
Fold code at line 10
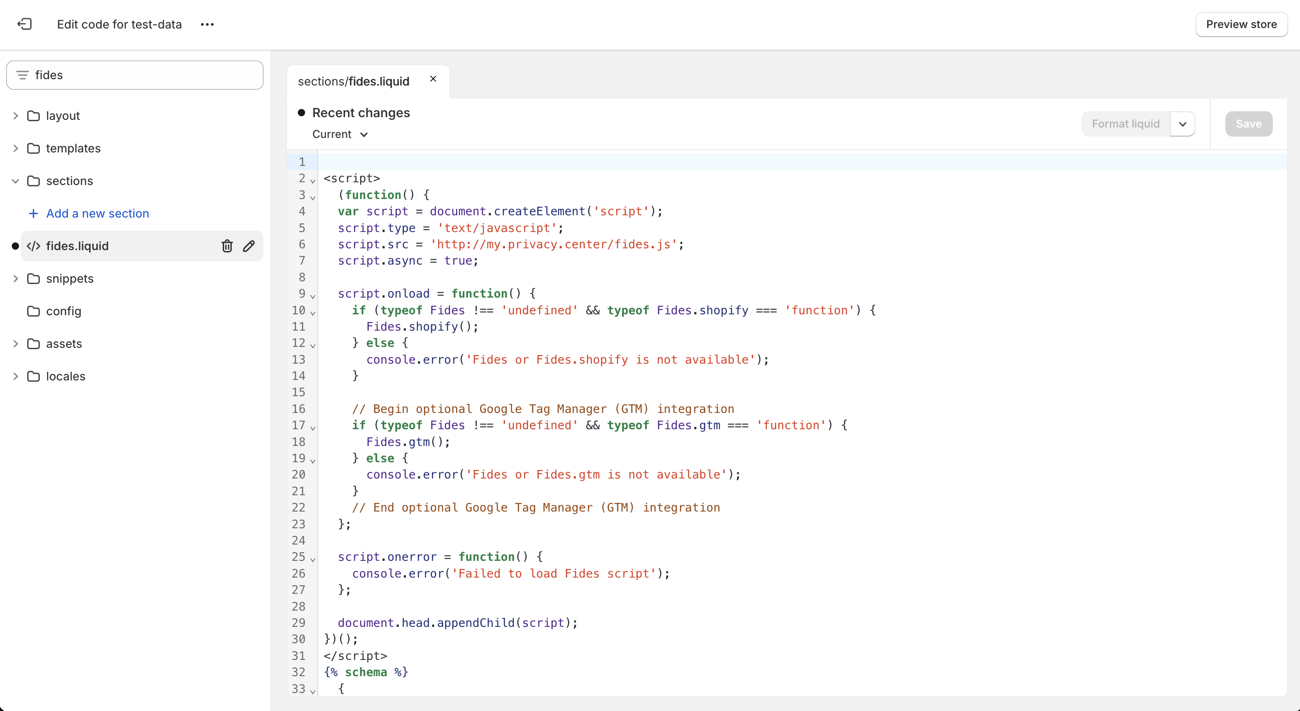pos(313,313)
